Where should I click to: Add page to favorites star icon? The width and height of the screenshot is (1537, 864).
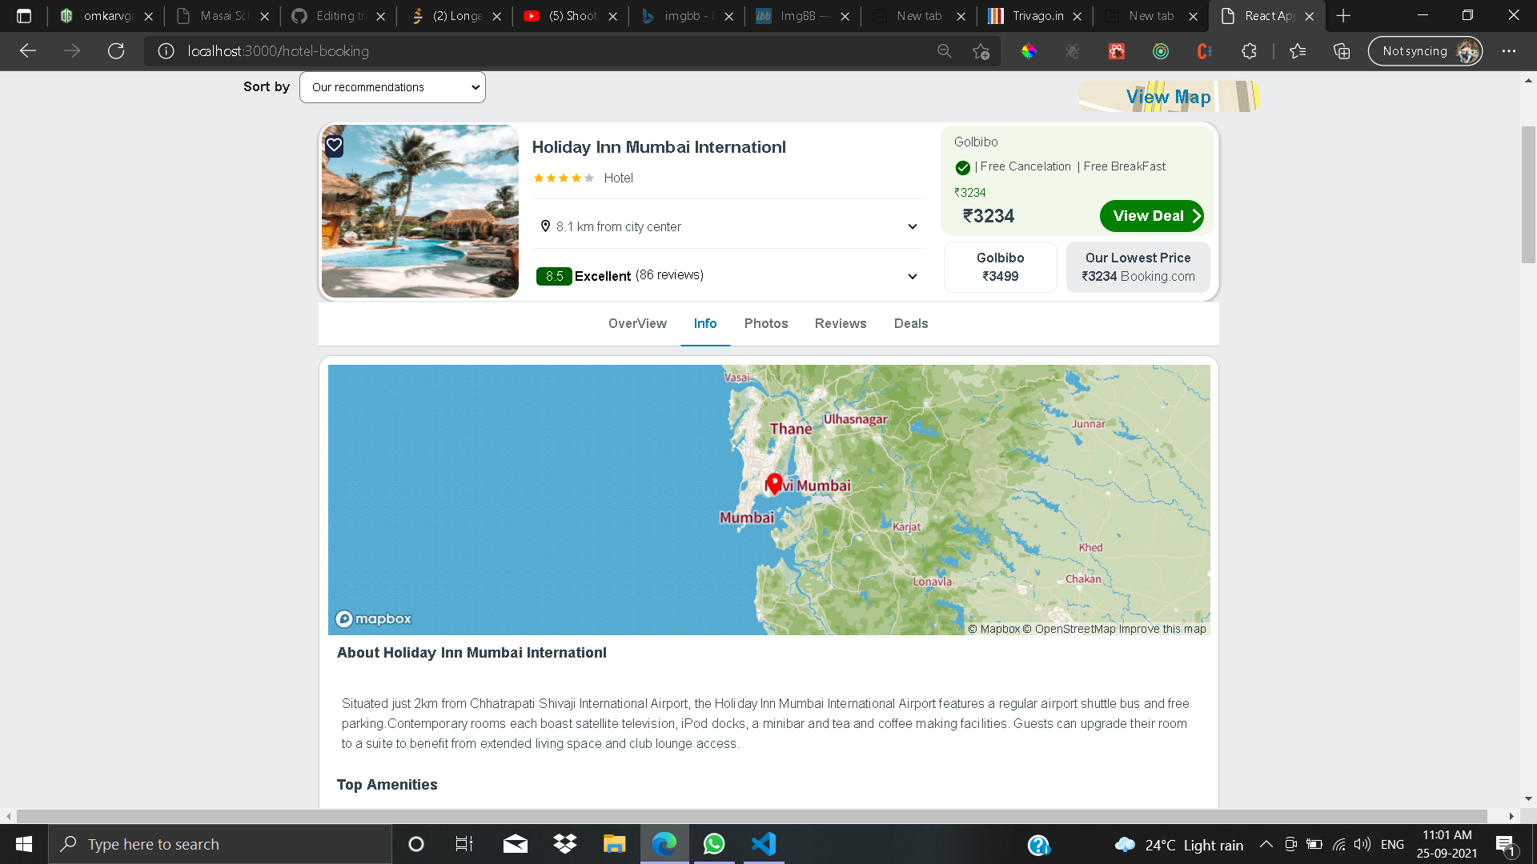pos(981,51)
